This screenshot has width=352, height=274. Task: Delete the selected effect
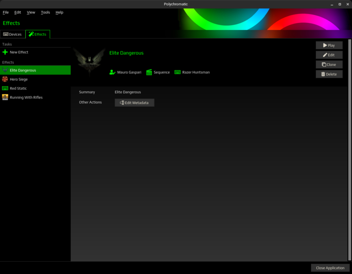click(329, 74)
